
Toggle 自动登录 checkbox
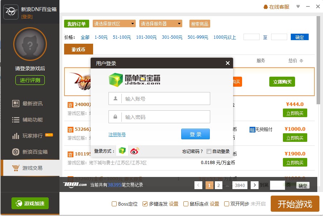tap(209, 151)
